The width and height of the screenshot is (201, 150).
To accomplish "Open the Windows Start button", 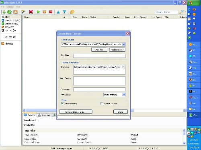I will (194, 3).
